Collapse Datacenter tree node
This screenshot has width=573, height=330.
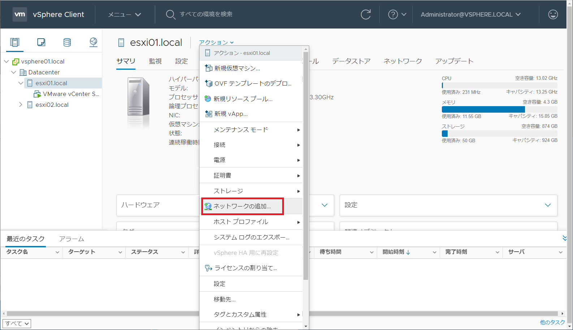pyautogui.click(x=14, y=72)
